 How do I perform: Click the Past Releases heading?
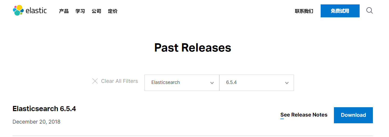tap(193, 48)
